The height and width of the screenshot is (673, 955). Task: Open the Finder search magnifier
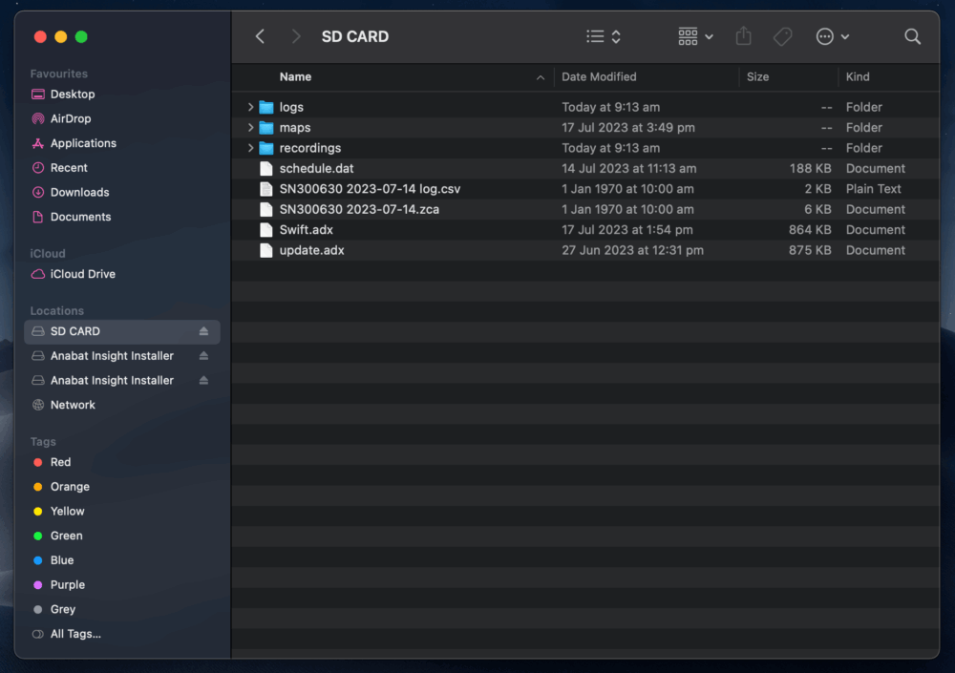tap(912, 36)
